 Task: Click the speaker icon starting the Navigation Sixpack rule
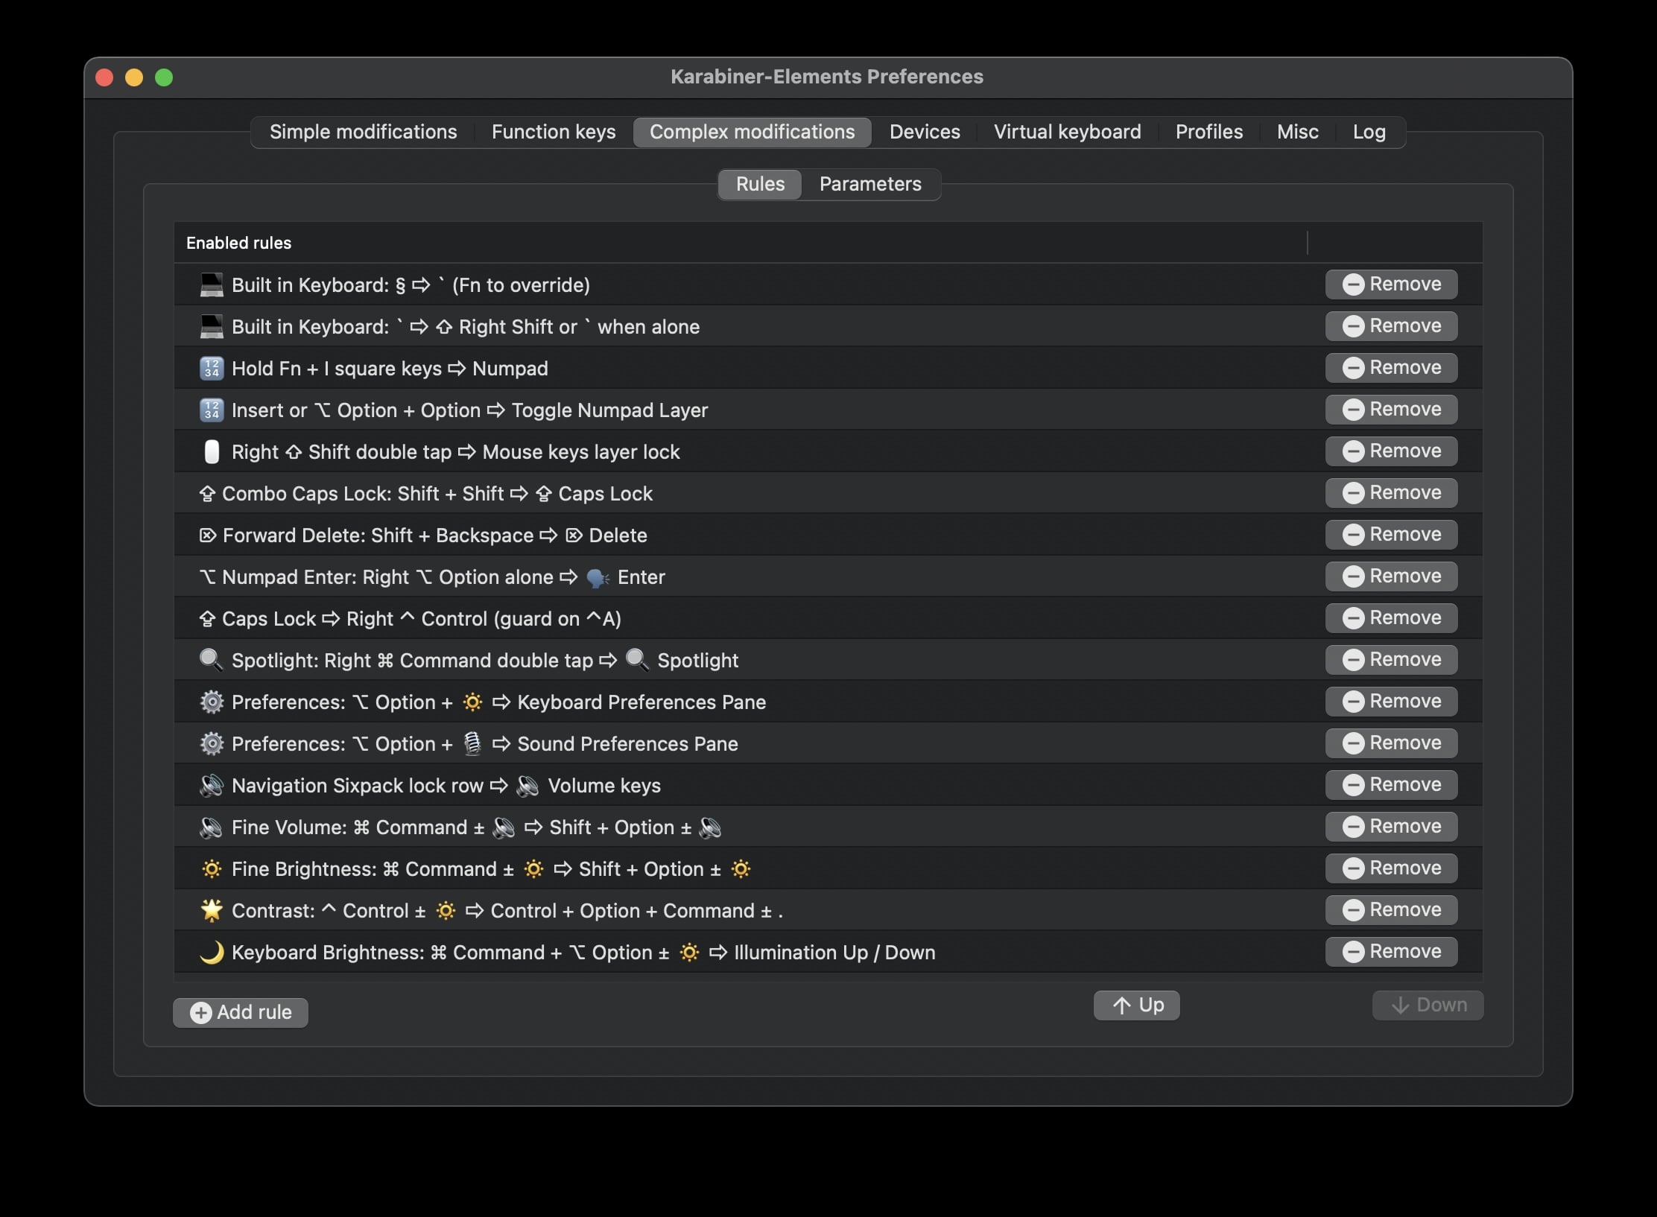tap(212, 786)
